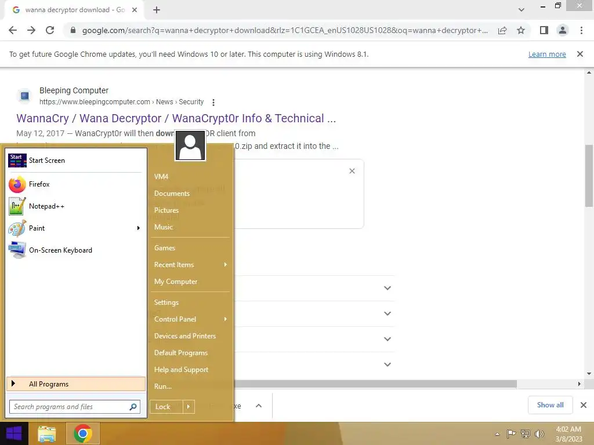Follow the Learn more link in the update notice
The width and height of the screenshot is (594, 445).
click(x=547, y=54)
